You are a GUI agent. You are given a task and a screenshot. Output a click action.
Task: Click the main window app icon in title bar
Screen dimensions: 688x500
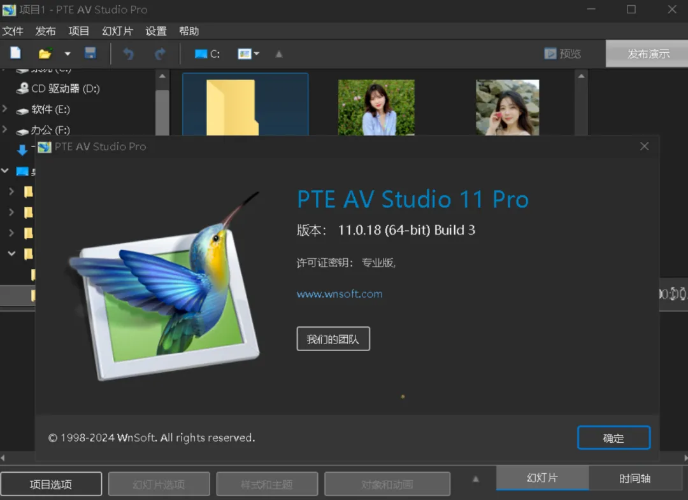9,10
